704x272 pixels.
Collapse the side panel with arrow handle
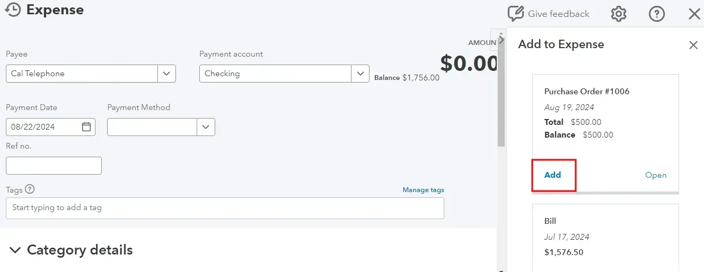[x=501, y=40]
